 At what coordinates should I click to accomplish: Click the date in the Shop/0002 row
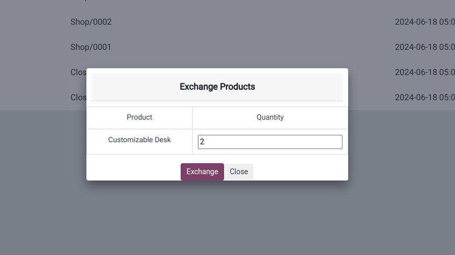coord(425,22)
